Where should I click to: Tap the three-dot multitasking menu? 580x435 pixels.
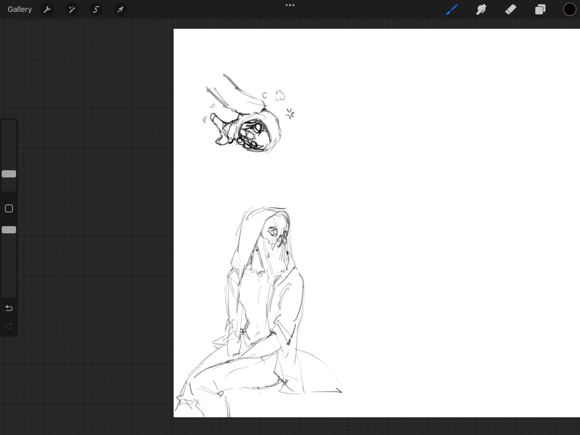(290, 5)
